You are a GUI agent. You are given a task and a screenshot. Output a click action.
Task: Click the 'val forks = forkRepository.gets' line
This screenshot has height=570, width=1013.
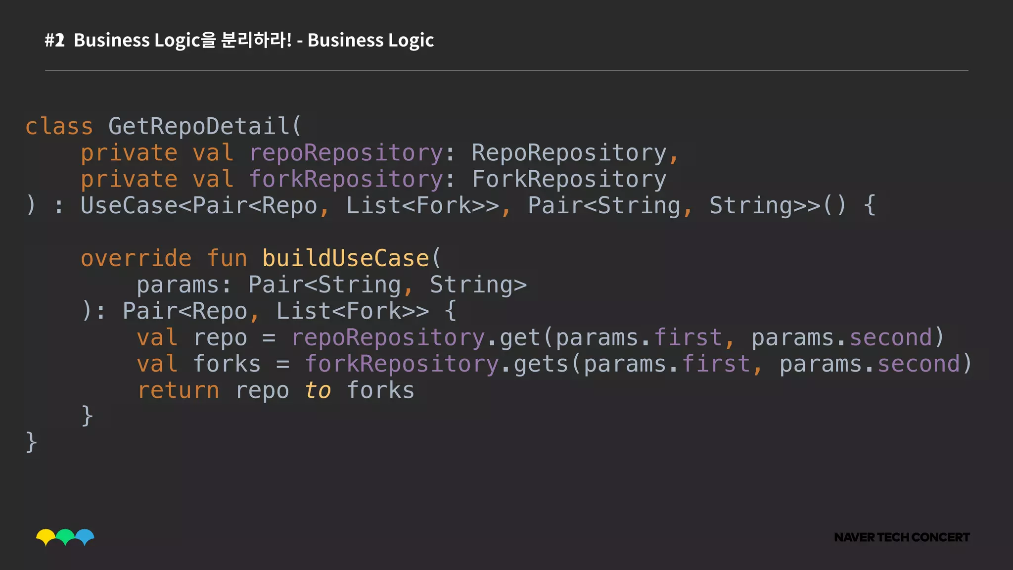click(554, 364)
